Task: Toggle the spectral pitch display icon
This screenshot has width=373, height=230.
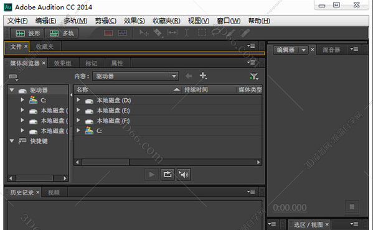Action: pyautogui.click(x=123, y=33)
